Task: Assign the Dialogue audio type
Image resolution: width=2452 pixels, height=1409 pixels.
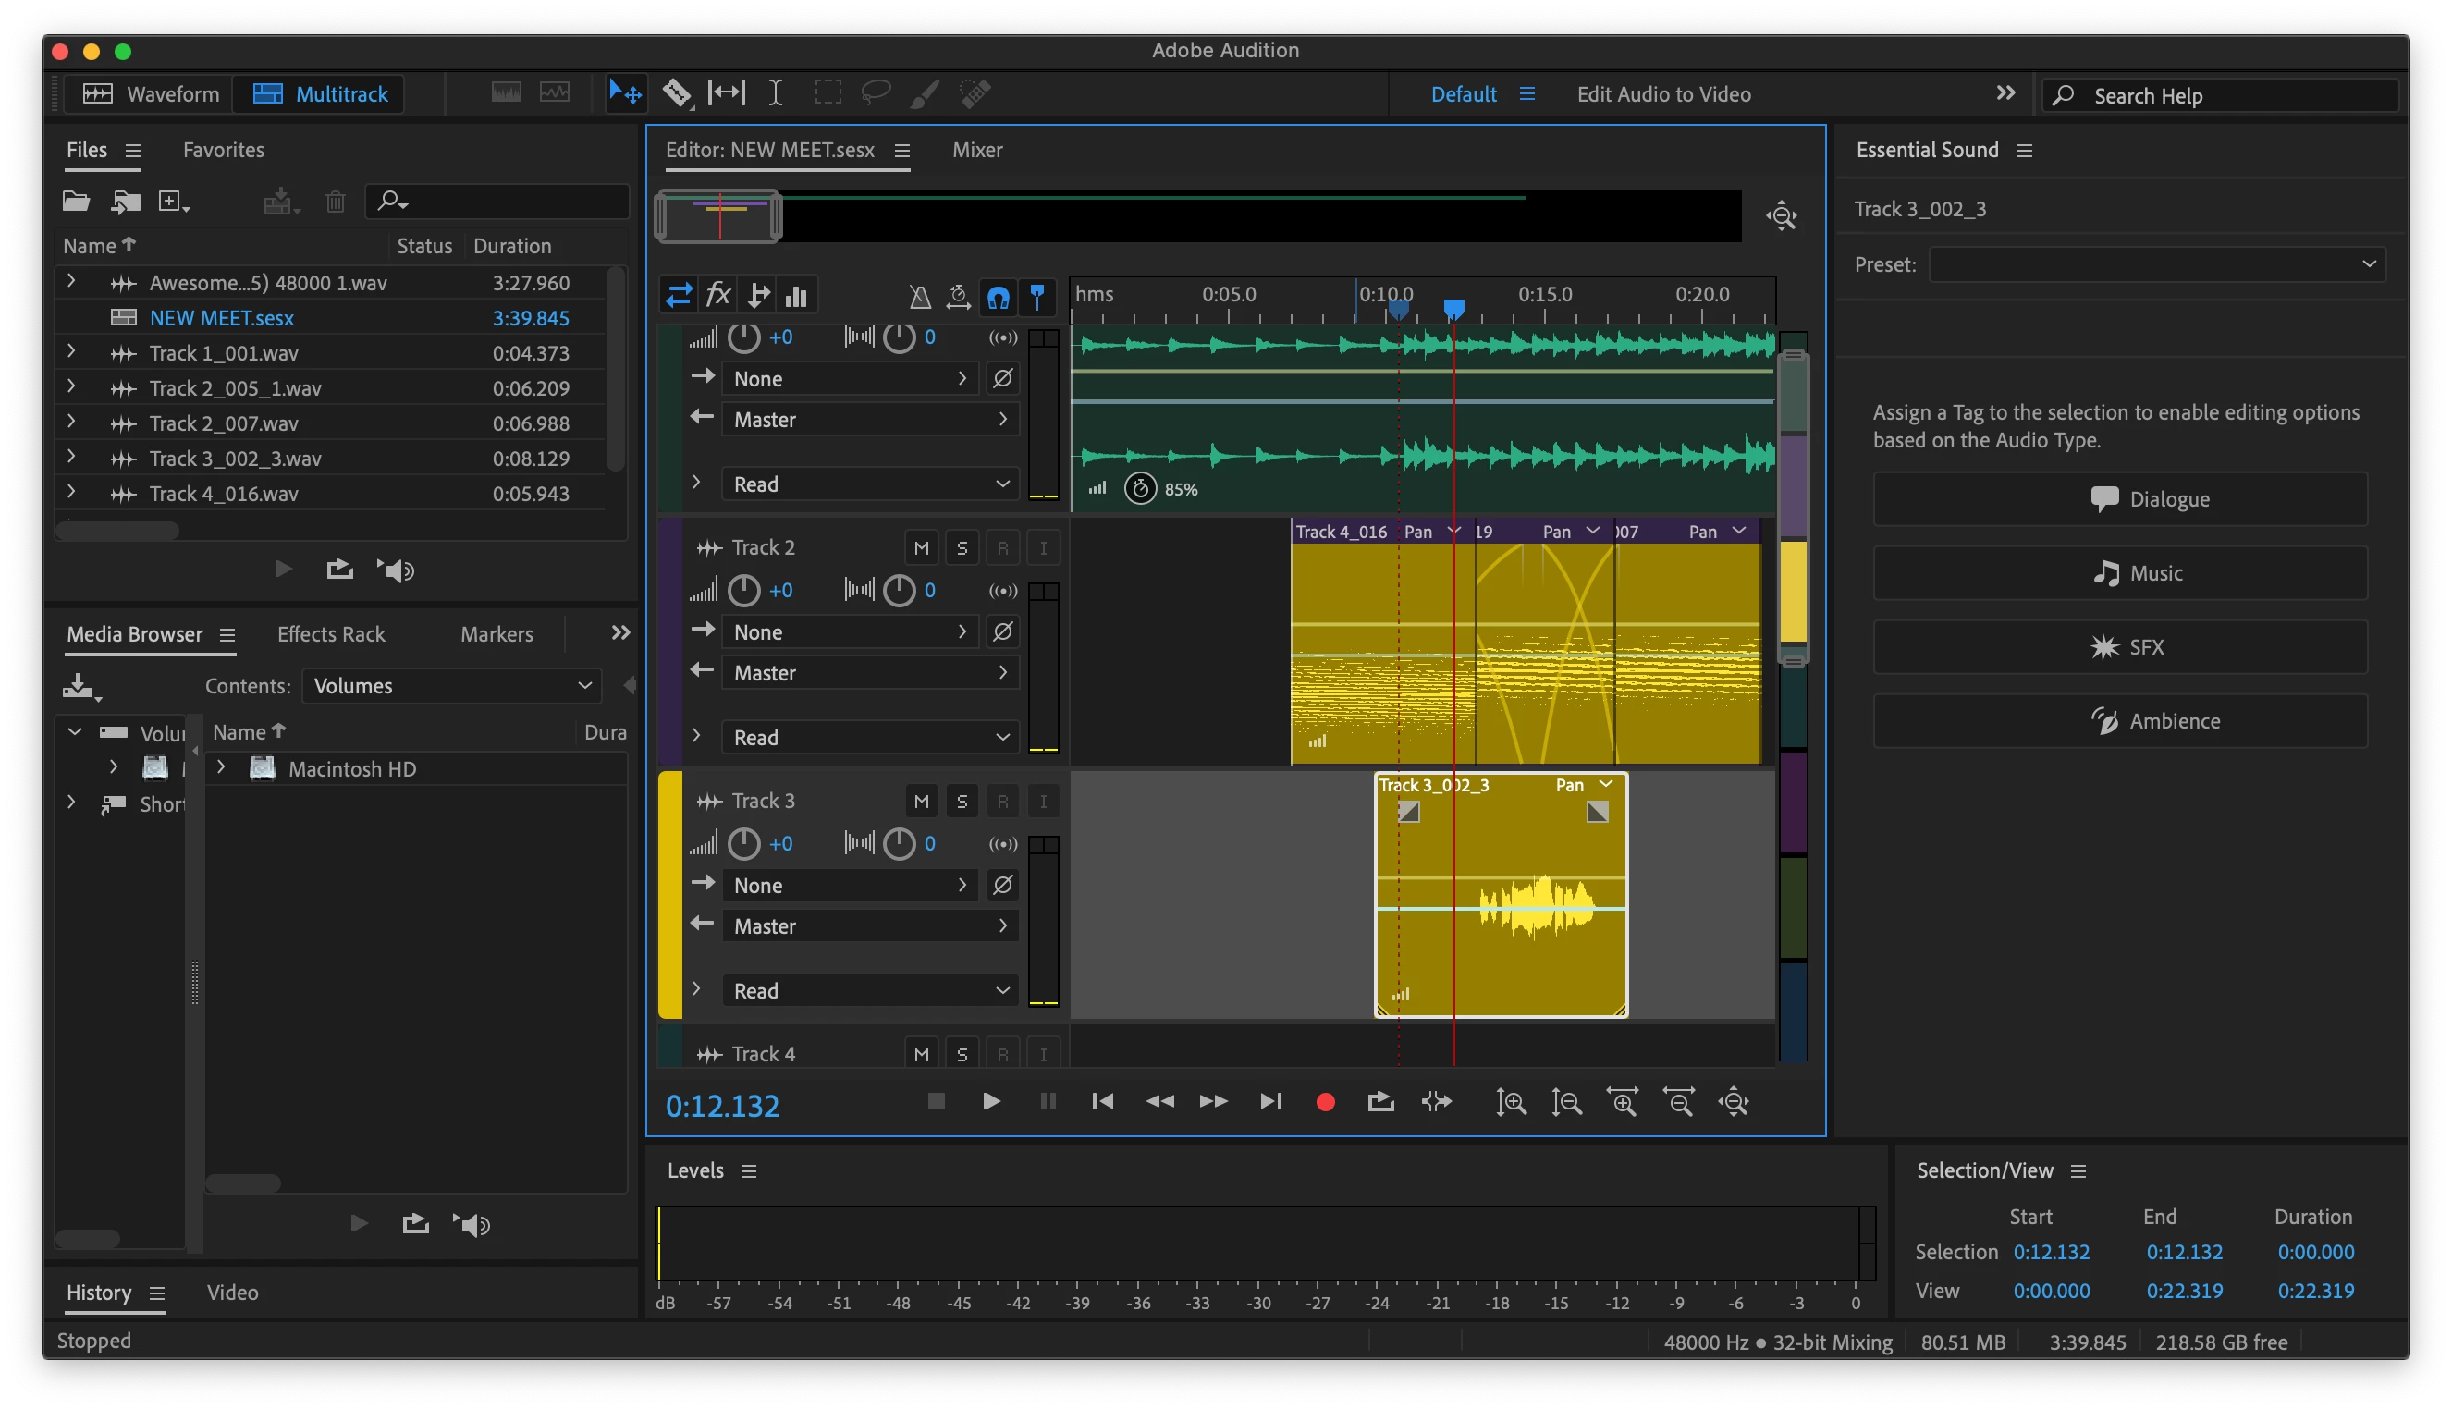Action: pos(2119,499)
